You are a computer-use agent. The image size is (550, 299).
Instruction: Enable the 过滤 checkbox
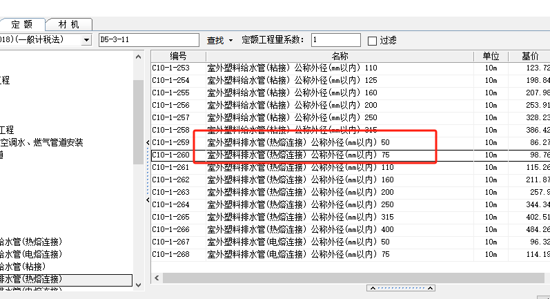tap(372, 41)
